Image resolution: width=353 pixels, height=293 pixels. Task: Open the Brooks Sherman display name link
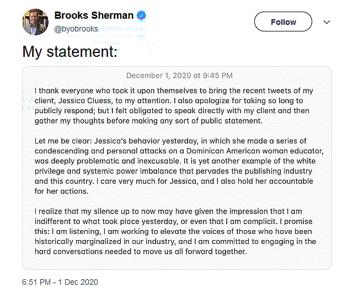[x=94, y=16]
